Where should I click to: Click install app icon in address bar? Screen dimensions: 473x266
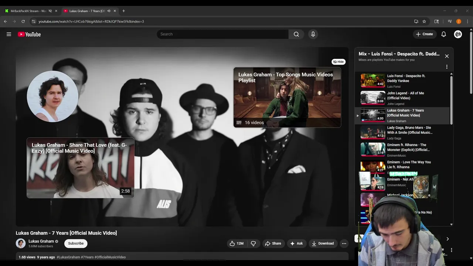[416, 21]
